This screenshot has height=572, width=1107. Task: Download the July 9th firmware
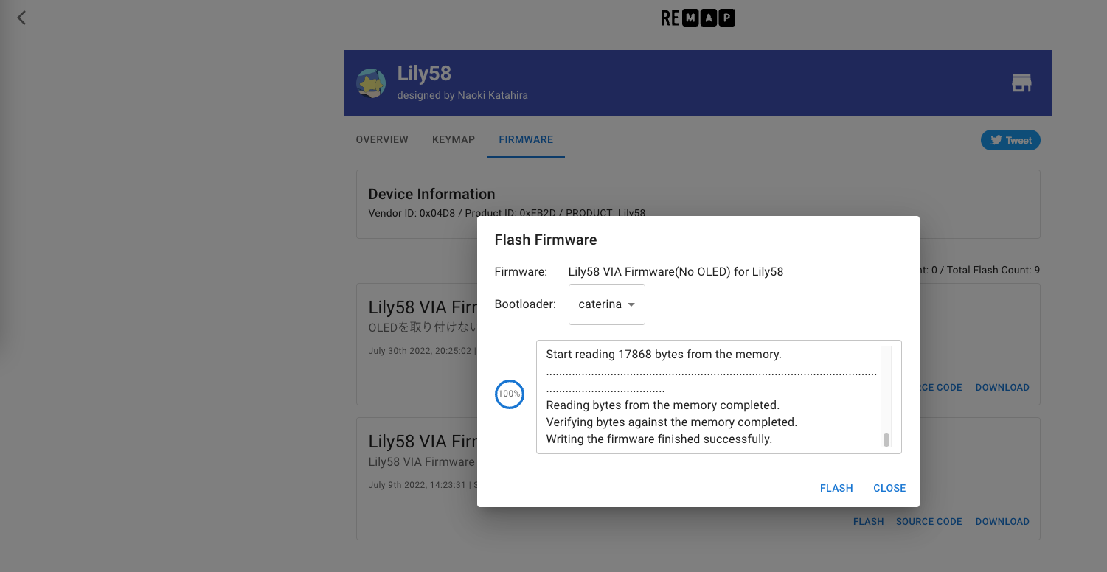(x=1002, y=522)
